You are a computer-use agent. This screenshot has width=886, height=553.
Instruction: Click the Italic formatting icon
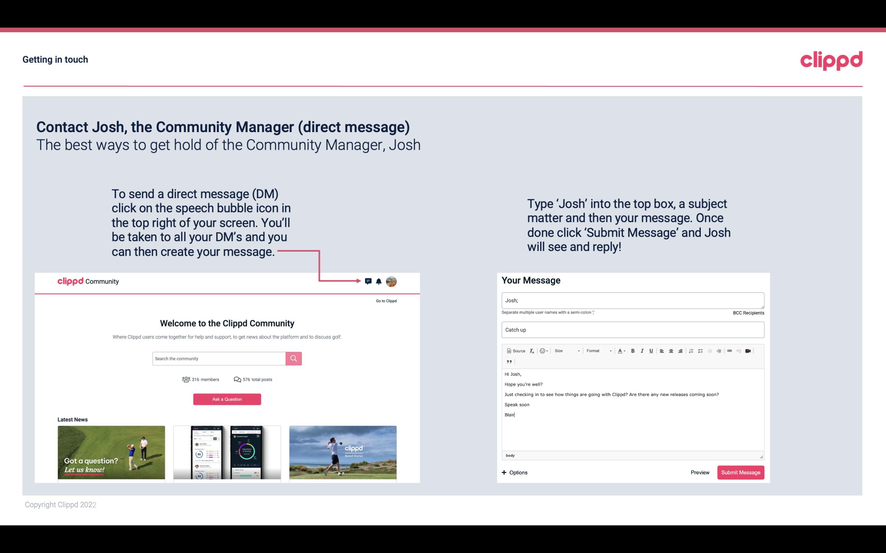pos(642,350)
